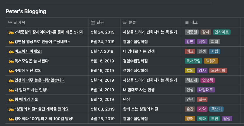This screenshot has width=244, height=126.
Task: Open the post 영어회화 100일의 기적 100일 달성!
Action: pyautogui.click(x=44, y=119)
